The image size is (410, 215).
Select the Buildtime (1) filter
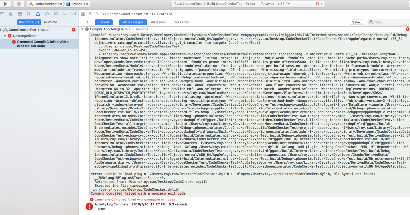coord(30,22)
